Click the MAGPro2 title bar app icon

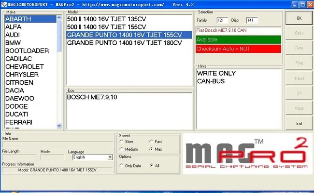(4, 4)
